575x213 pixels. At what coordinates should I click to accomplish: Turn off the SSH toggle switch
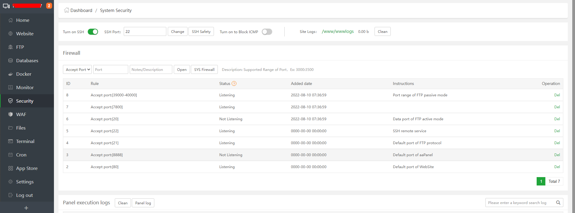click(x=93, y=32)
